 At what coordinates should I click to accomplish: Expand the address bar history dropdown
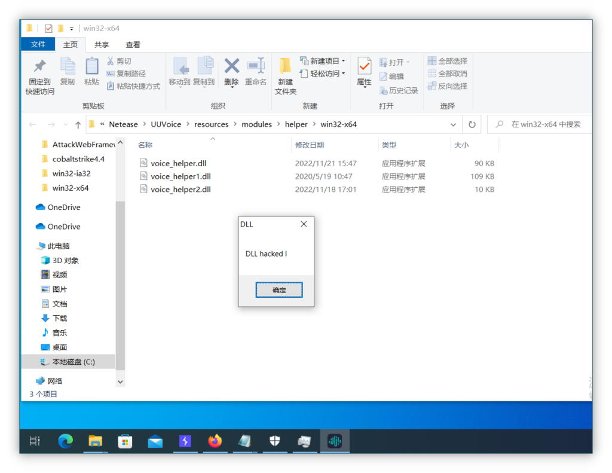pos(453,124)
